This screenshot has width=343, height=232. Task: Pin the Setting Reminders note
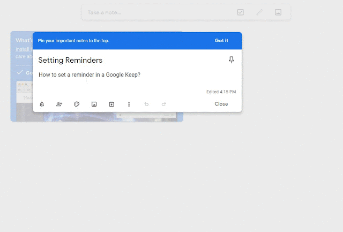[232, 59]
